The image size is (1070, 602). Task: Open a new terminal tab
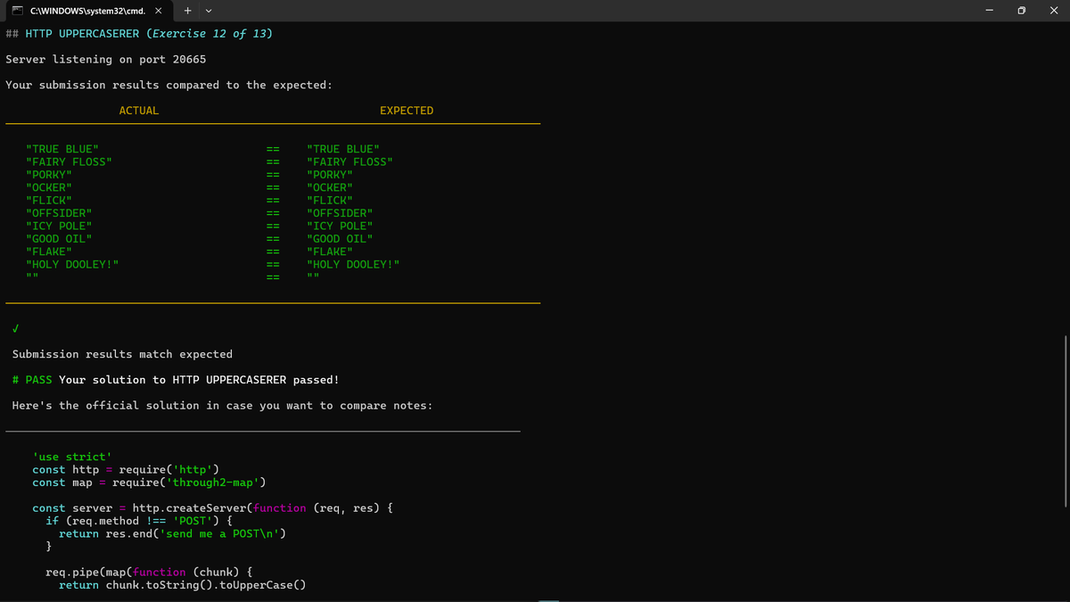coord(188,12)
